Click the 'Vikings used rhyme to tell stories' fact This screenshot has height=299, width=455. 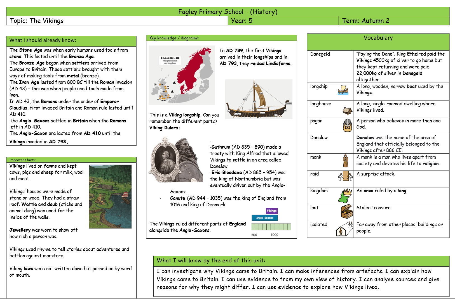69,252
